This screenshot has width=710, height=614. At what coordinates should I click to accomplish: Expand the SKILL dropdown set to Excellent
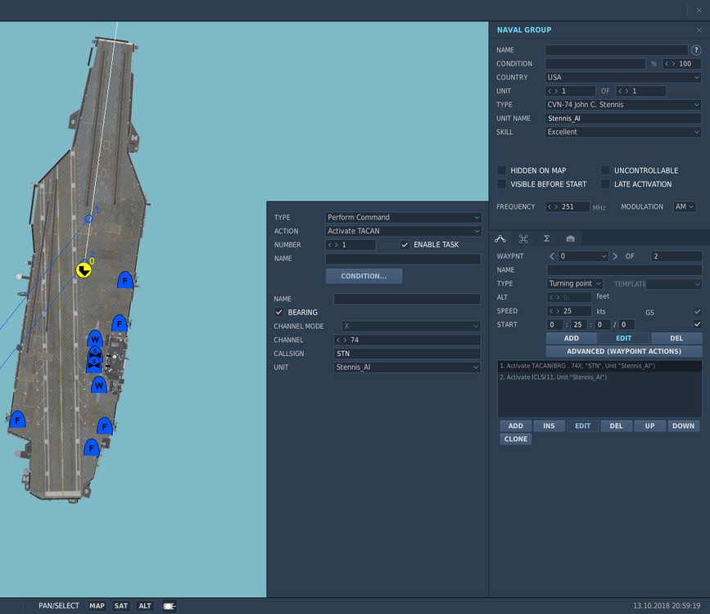623,132
